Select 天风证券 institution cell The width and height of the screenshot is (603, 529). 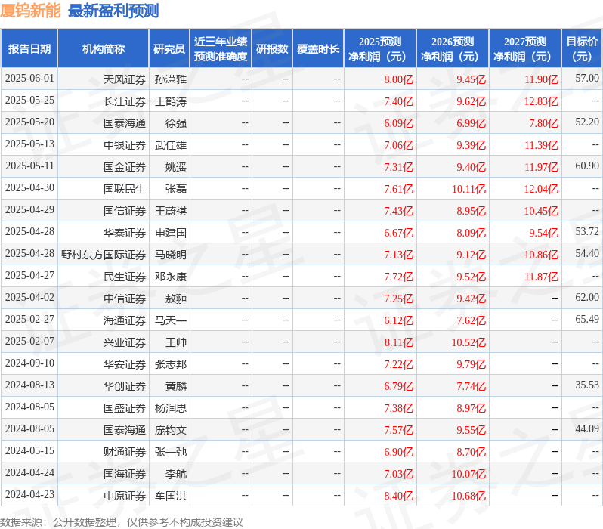(125, 79)
